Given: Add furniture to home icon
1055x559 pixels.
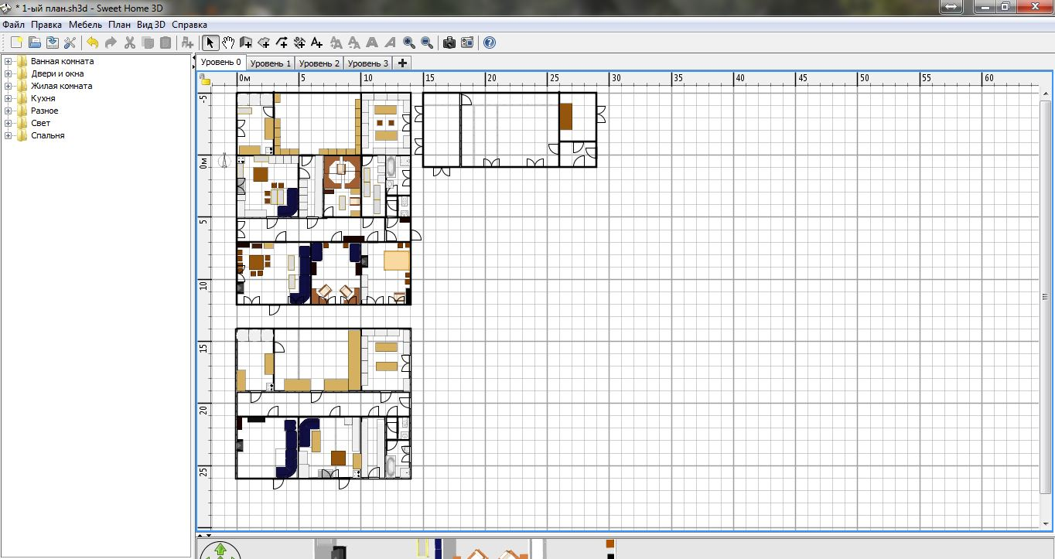Looking at the screenshot, I should click(187, 43).
